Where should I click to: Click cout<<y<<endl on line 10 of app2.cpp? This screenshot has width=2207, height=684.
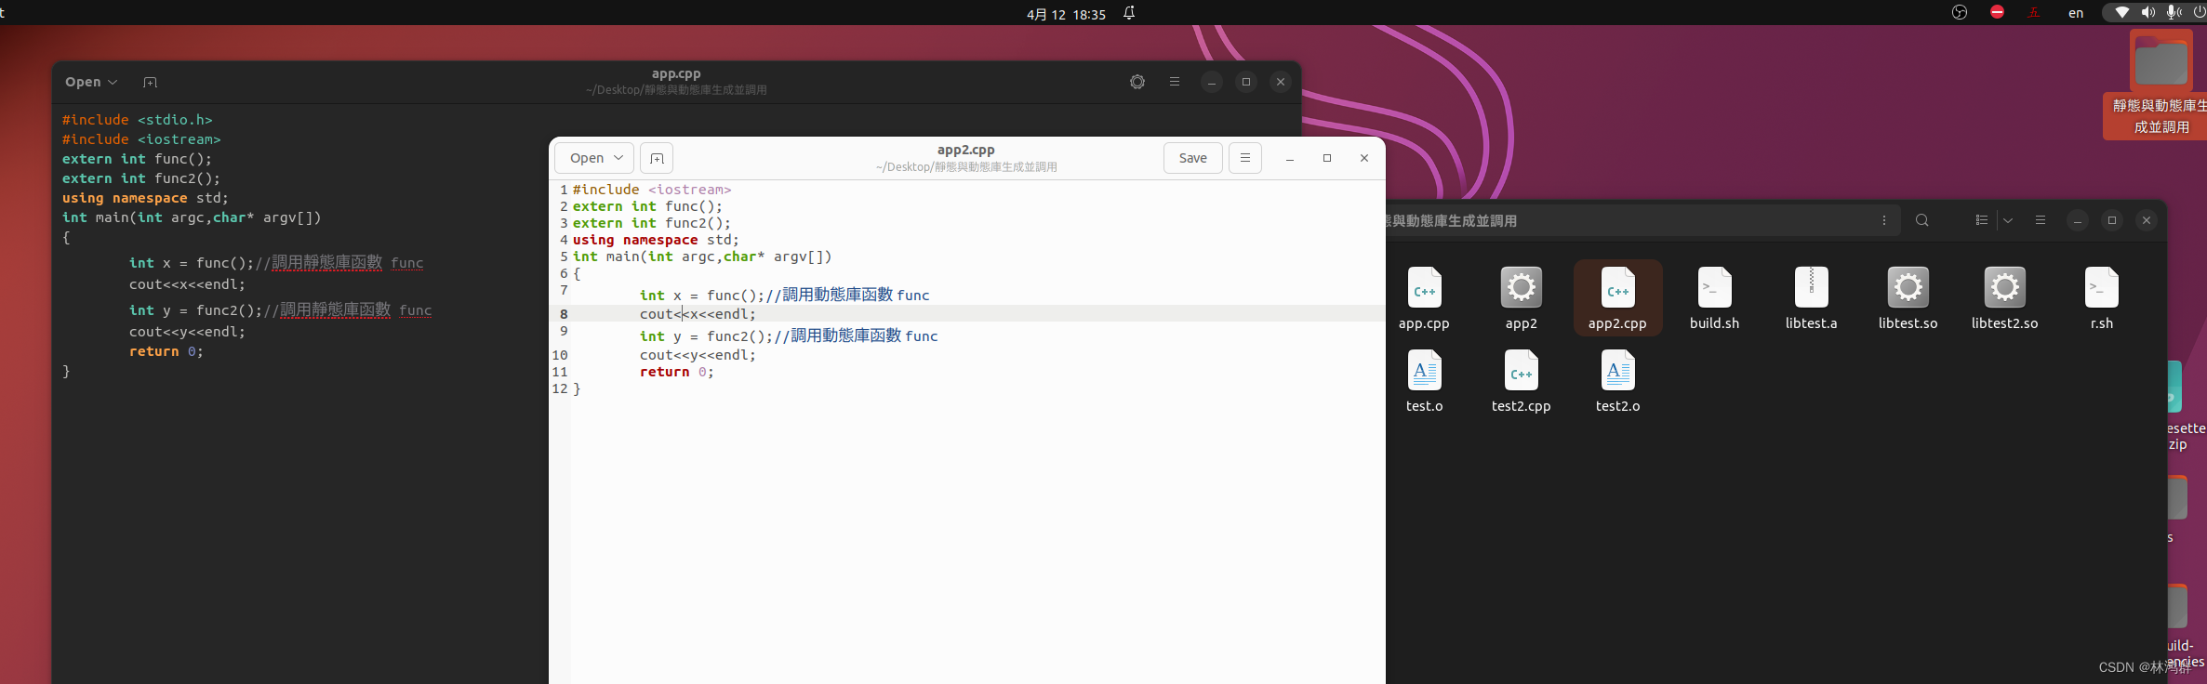pos(698,355)
